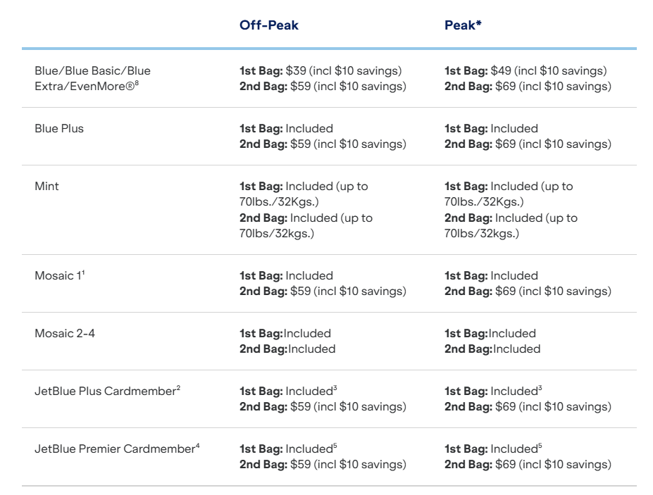Click footnote 5 in Peak Premier Cardmember cell
653x495 pixels.
(540, 446)
